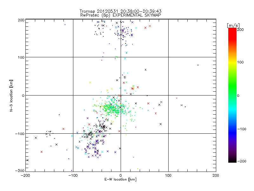This screenshot has height=191, width=254.
Task: Click the x-axis tick label '0'
Action: (x=121, y=175)
